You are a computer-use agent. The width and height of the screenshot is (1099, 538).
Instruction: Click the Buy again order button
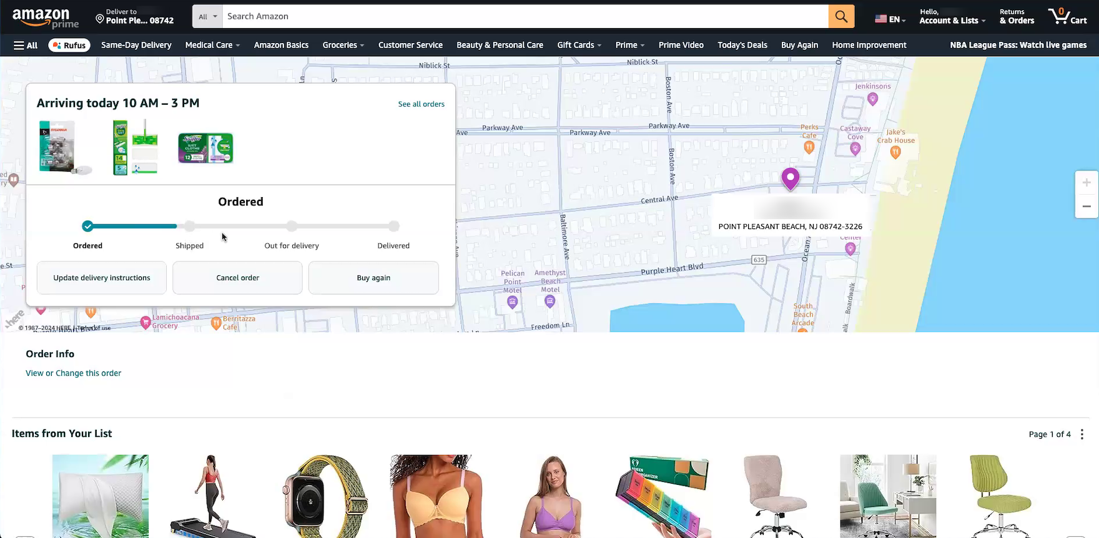click(x=373, y=278)
